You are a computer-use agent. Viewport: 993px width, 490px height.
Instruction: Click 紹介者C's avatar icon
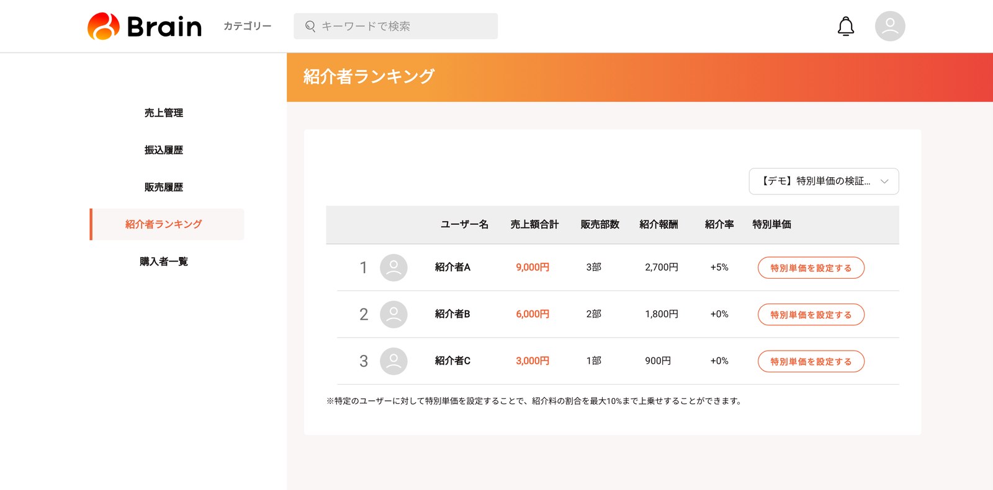tap(393, 361)
